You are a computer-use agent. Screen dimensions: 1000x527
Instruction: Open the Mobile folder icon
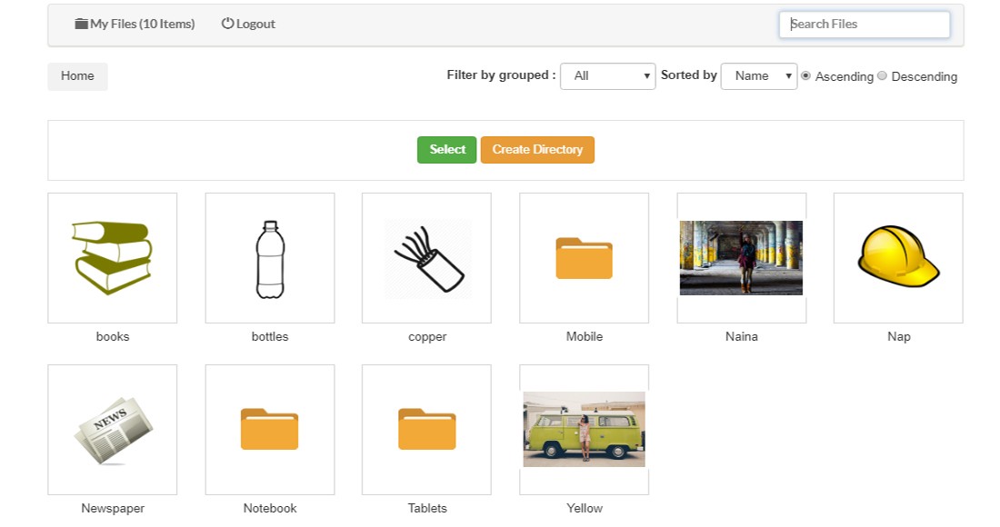point(585,258)
